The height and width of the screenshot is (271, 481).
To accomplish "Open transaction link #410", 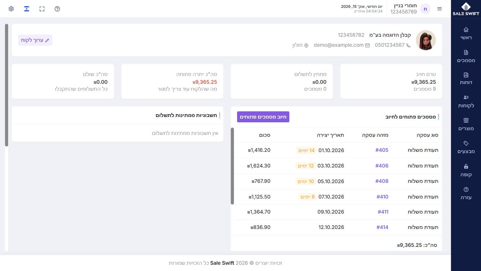I will 382,197.
